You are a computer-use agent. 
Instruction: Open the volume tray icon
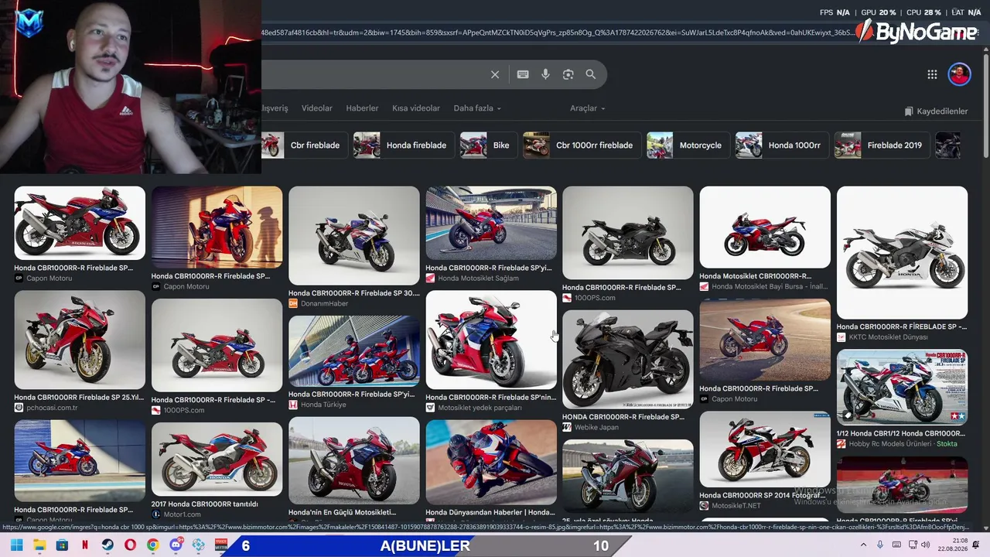926,545
